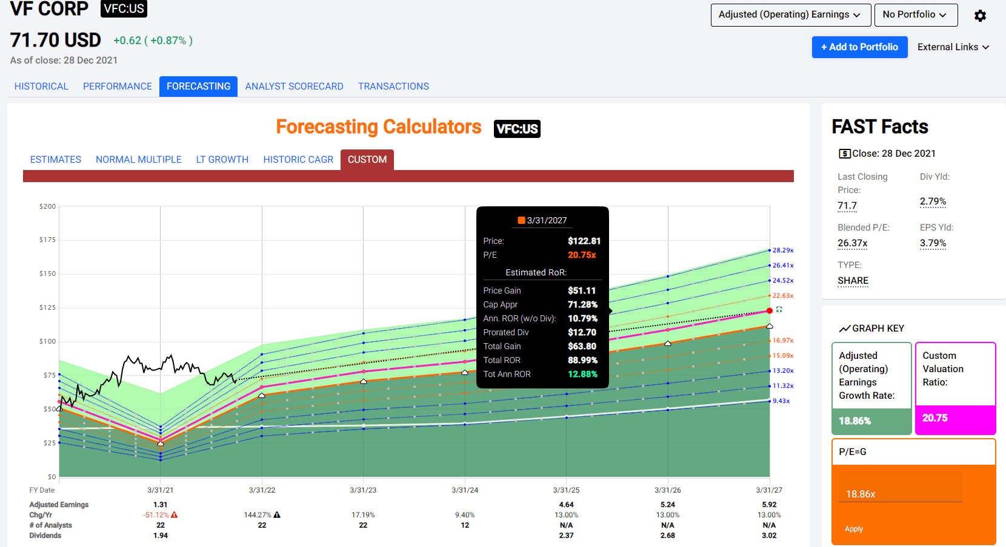Screen dimensions: 1006x547
Task: Click the VFC:US badge beside Forecasting Calculators
Action: (x=517, y=129)
